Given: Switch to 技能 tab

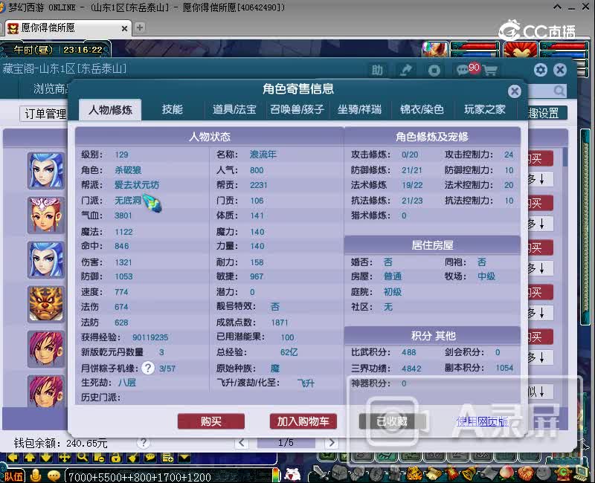Looking at the screenshot, I should (173, 109).
